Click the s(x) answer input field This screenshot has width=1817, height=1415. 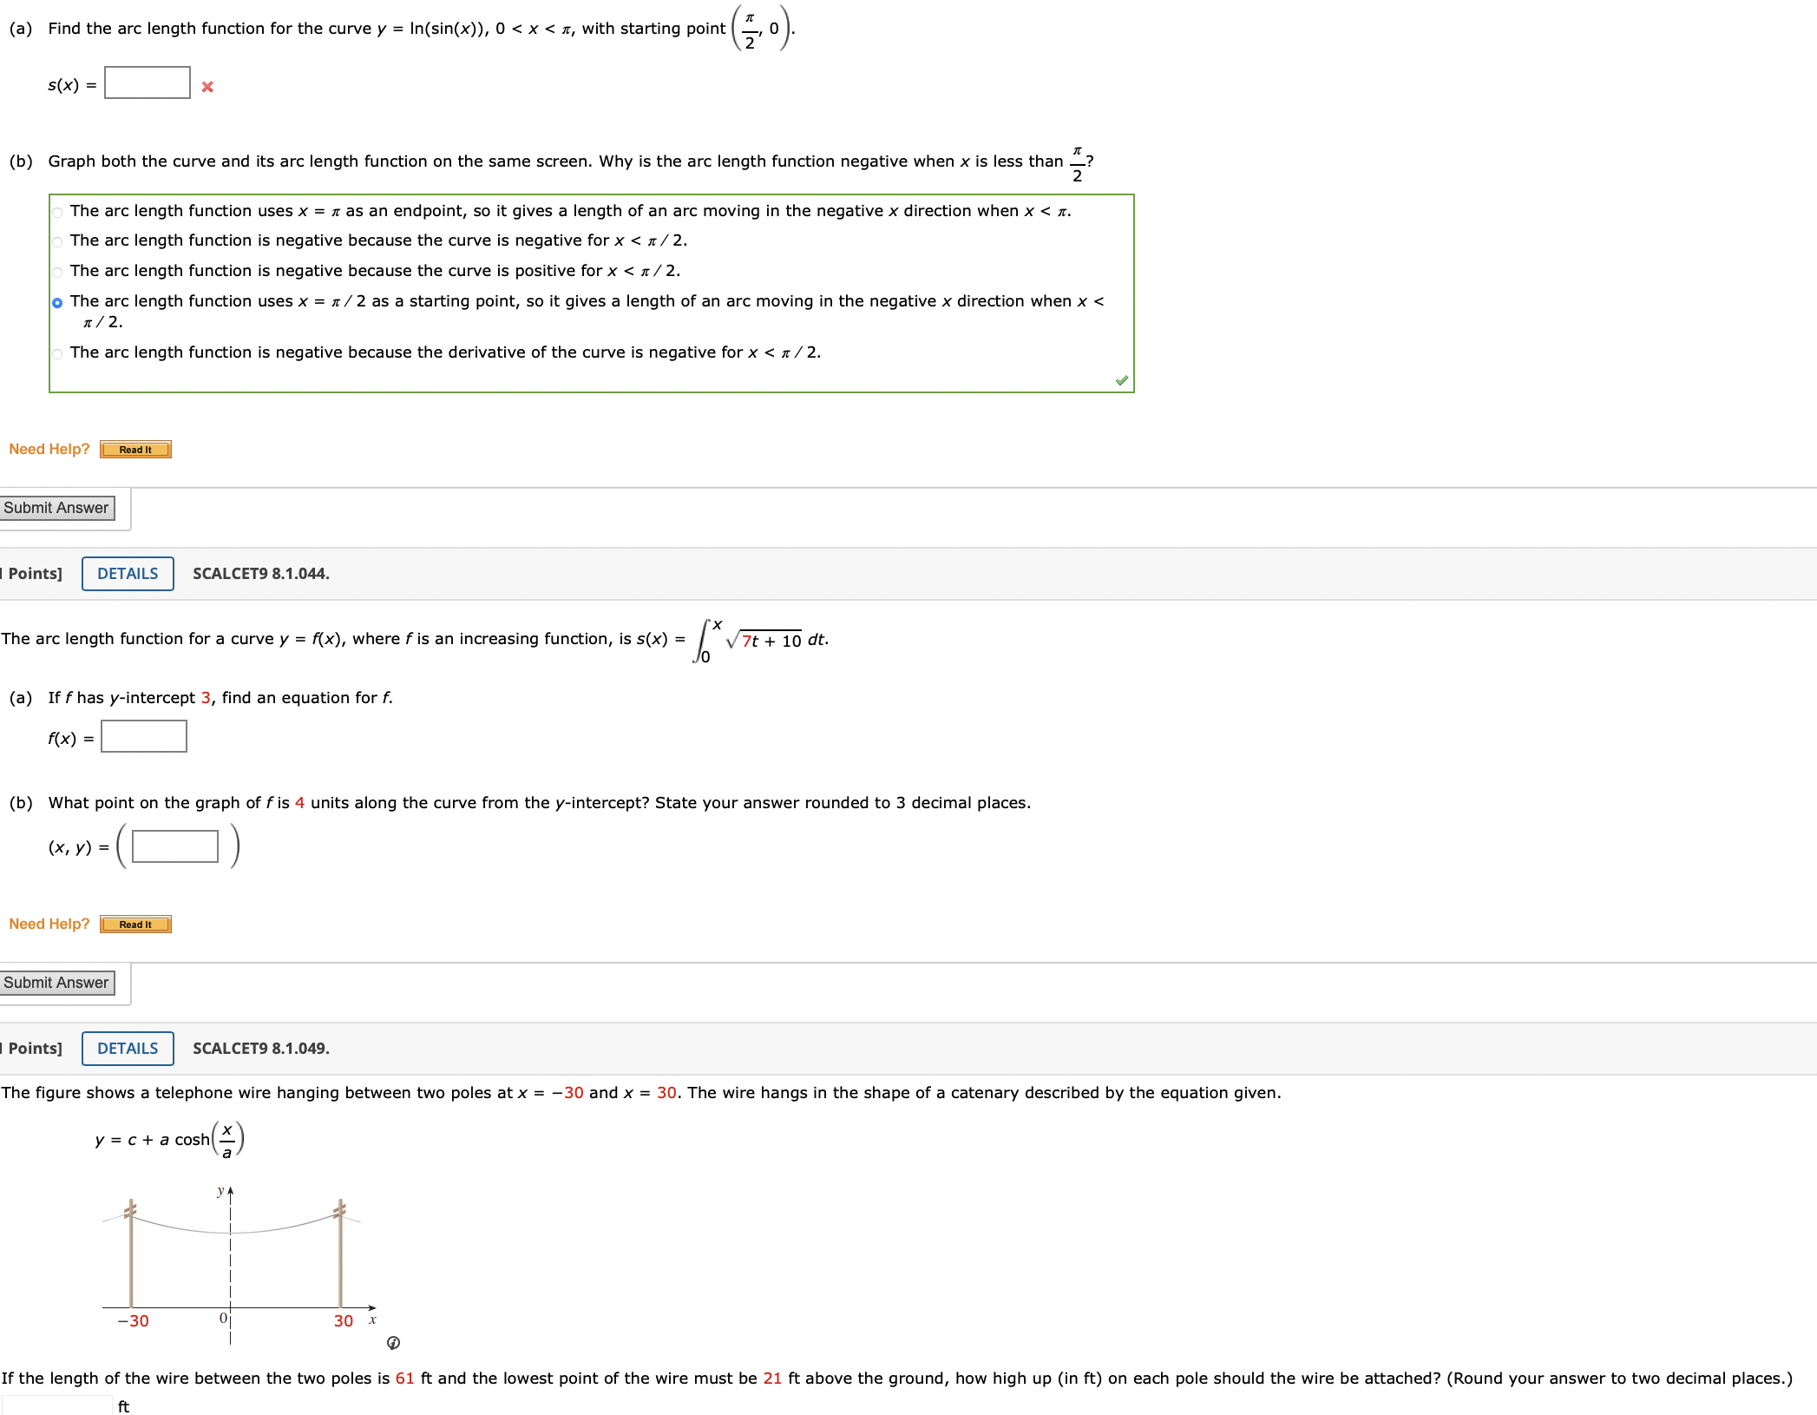146,84
